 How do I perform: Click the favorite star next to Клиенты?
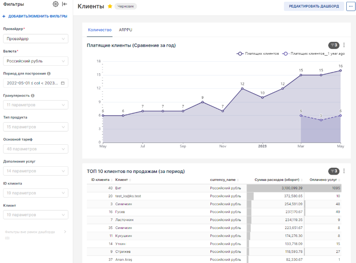point(110,7)
